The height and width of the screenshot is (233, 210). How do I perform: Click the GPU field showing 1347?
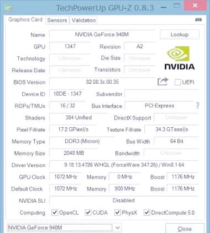(x=70, y=46)
